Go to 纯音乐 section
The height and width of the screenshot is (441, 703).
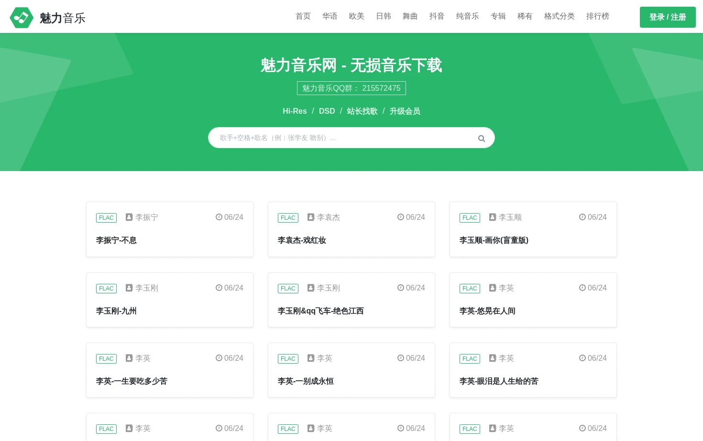tap(468, 16)
